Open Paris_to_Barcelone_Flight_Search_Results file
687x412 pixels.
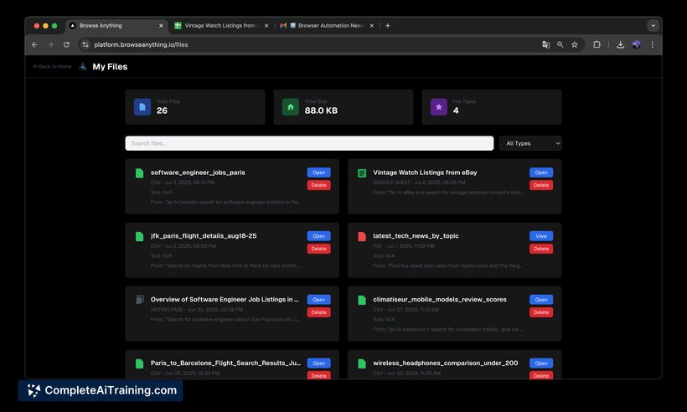pos(318,363)
